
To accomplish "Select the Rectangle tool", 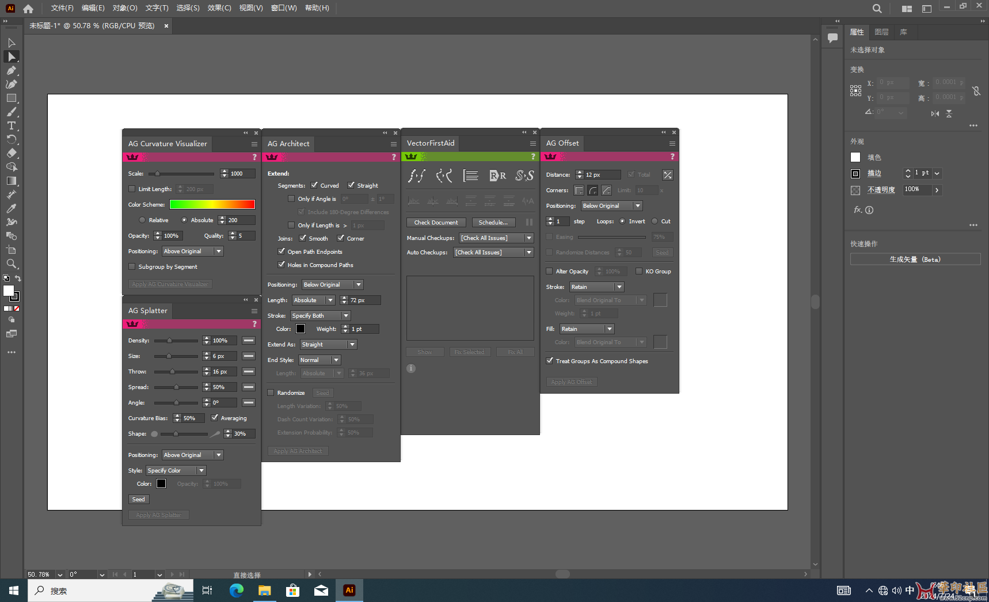I will tap(12, 98).
